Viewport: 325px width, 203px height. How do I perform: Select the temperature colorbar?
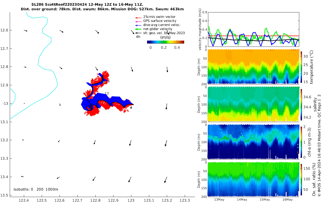301,67
